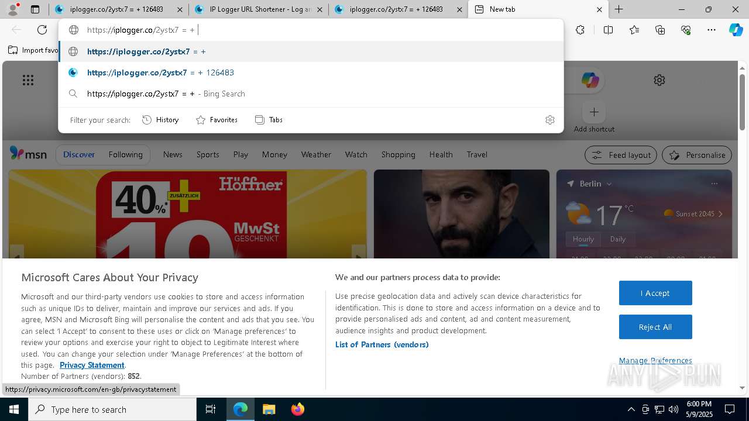Select the Bing Search suggestion
The image size is (749, 421).
click(x=311, y=94)
